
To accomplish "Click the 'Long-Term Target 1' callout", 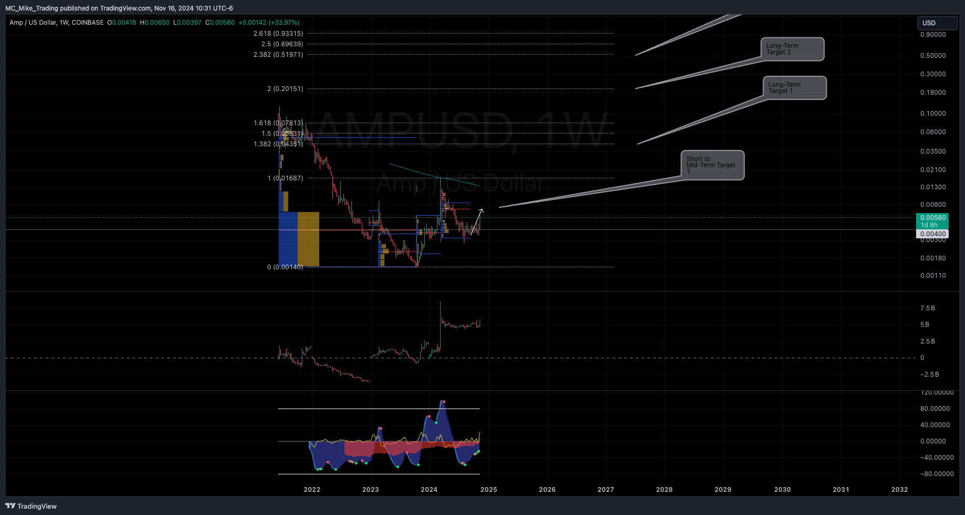I will click(x=795, y=88).
